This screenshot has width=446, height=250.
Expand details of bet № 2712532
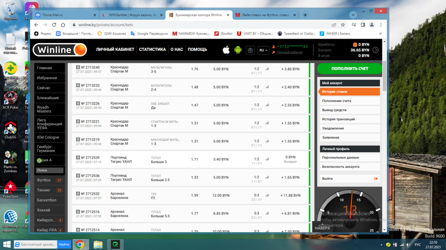click(78, 194)
